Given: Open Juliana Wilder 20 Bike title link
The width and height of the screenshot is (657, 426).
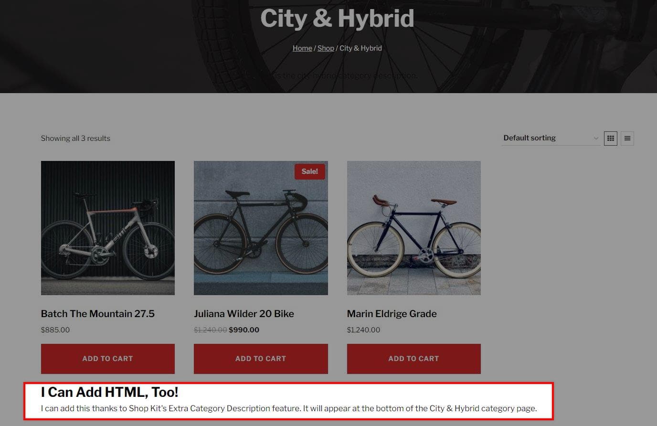Looking at the screenshot, I should (x=244, y=314).
